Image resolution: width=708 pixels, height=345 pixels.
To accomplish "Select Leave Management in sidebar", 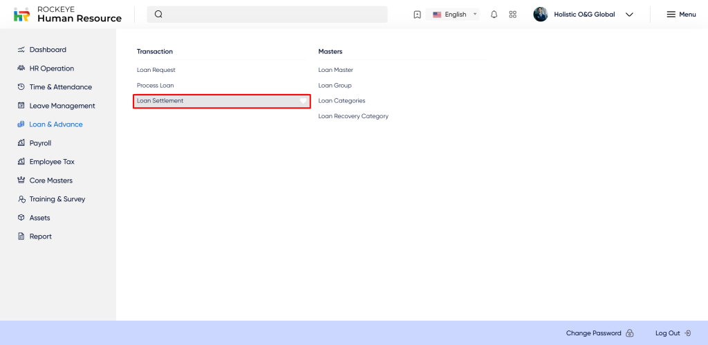I will [x=62, y=106].
